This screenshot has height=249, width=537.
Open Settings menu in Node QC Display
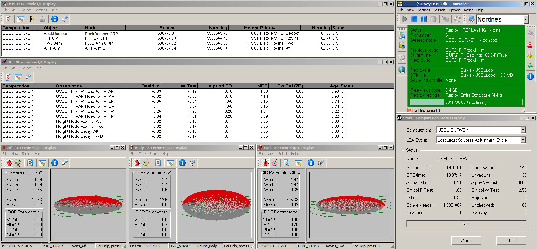click(x=41, y=10)
